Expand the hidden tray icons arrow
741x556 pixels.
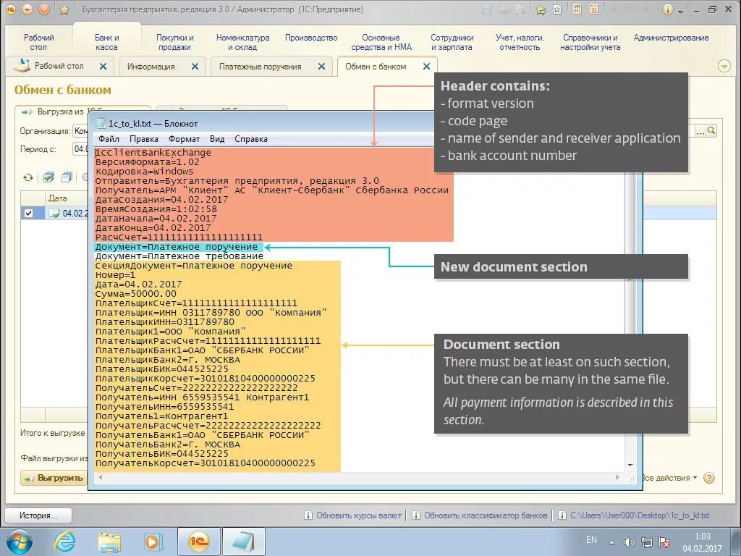click(x=612, y=542)
